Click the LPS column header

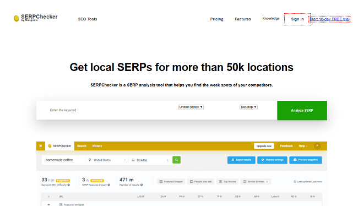(140, 197)
